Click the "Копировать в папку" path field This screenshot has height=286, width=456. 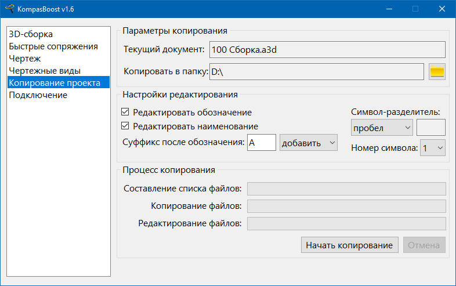coord(316,71)
